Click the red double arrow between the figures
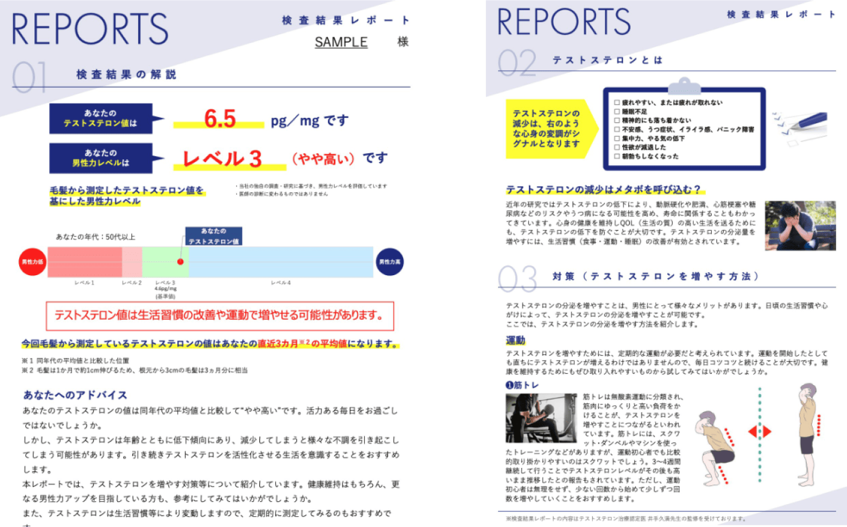This screenshot has width=847, height=527. coord(759,431)
